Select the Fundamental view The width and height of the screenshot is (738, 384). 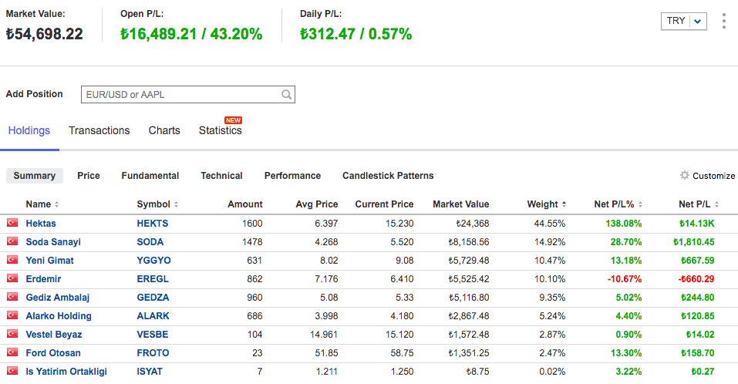point(150,176)
